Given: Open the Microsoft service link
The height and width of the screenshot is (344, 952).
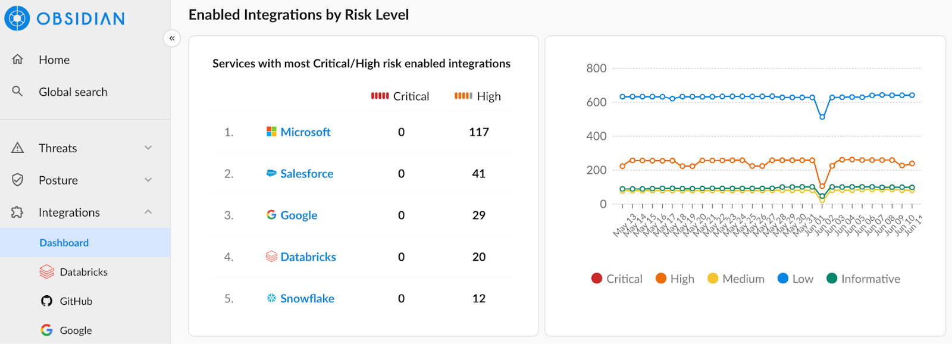Looking at the screenshot, I should (x=305, y=132).
